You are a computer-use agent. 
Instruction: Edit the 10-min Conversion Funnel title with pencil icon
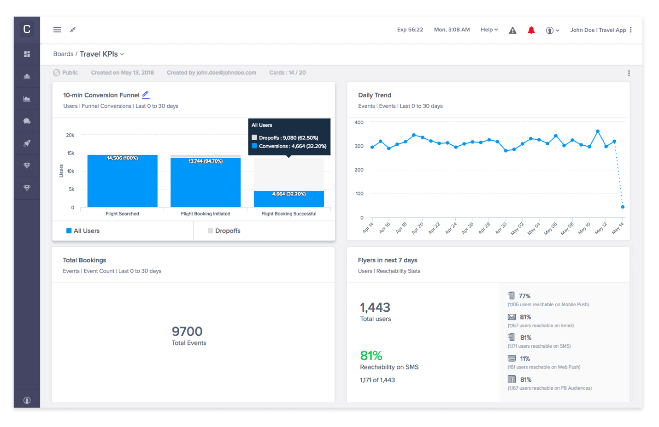[146, 94]
